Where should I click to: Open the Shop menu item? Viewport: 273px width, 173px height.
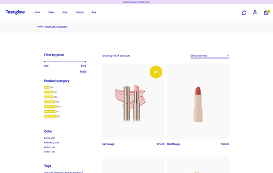[x=65, y=12]
